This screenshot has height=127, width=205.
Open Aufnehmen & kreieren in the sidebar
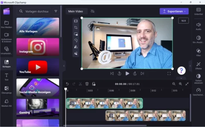click(6, 38)
